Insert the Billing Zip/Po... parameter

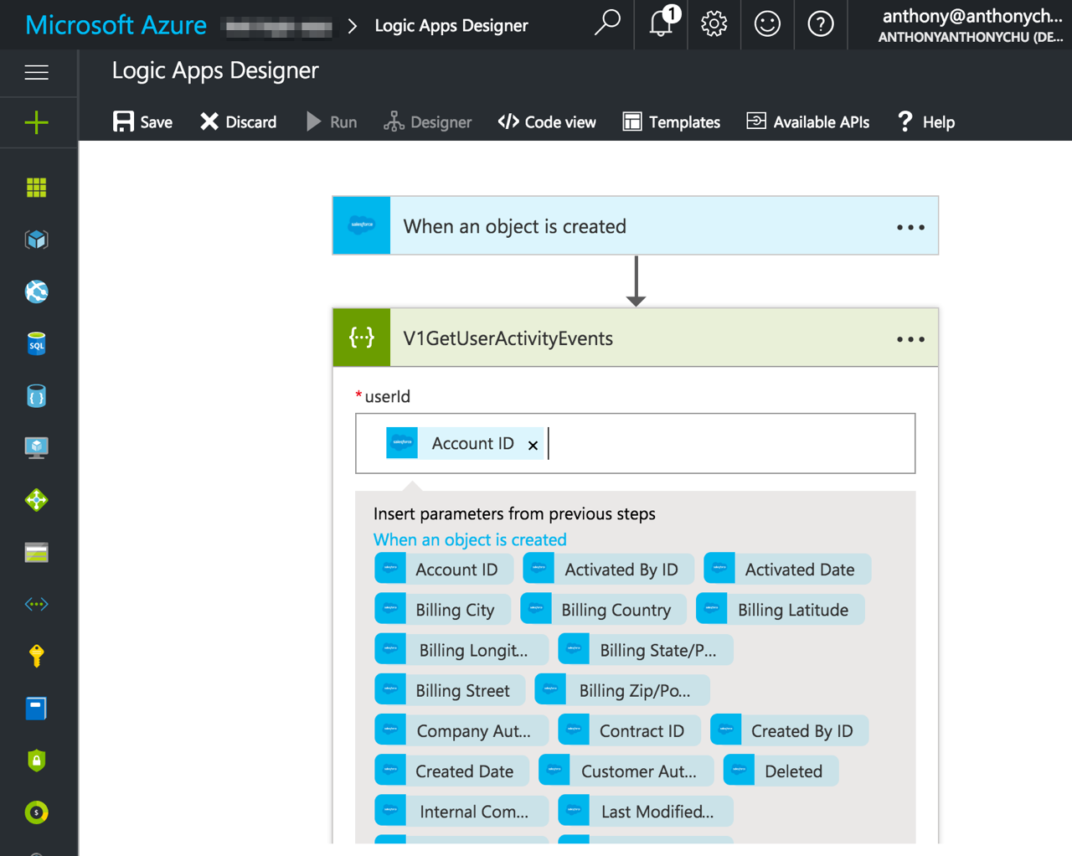coord(622,689)
